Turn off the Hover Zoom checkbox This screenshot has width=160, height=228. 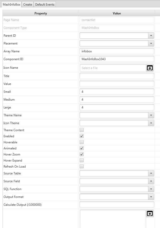[x=82, y=154]
